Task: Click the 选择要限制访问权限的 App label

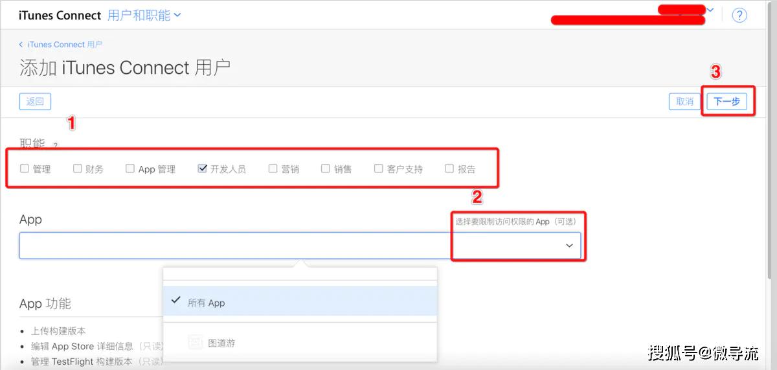Action: 515,221
